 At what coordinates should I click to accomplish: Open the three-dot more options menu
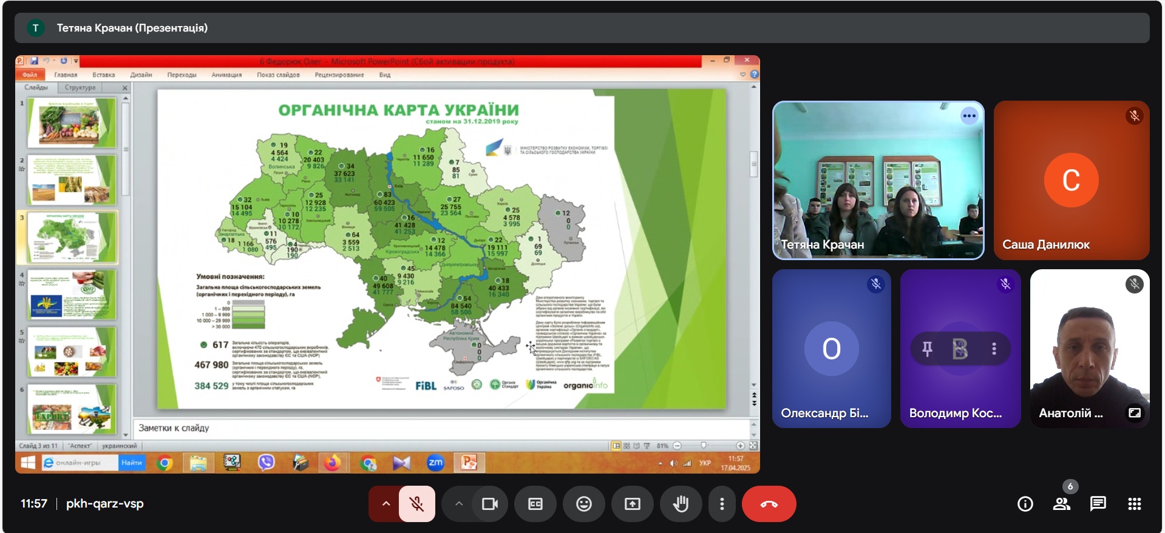point(722,504)
